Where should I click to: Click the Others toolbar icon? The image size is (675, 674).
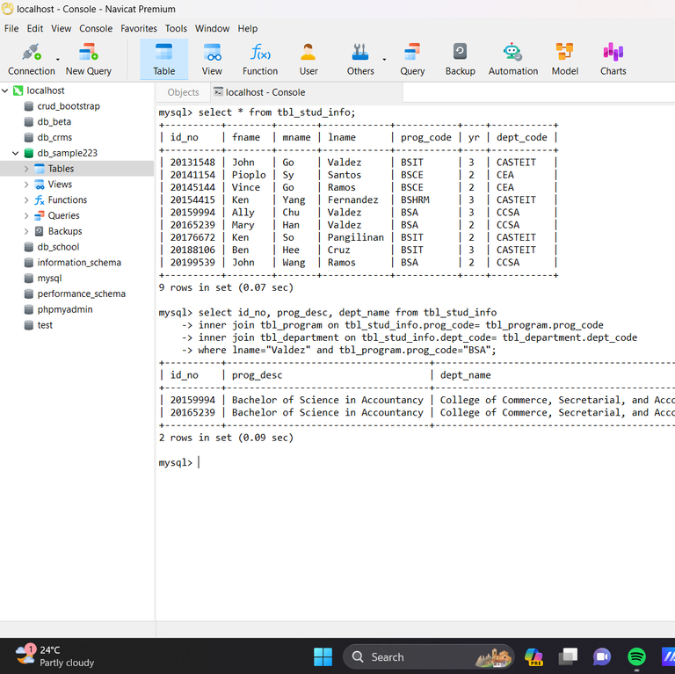point(360,59)
